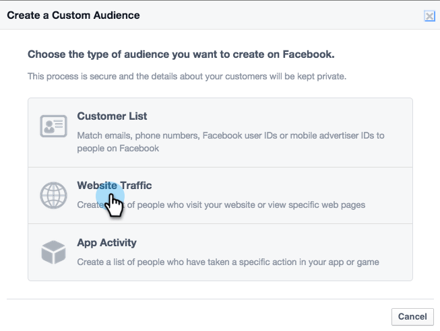Click the "This process is secure" privacy note

[x=187, y=77]
